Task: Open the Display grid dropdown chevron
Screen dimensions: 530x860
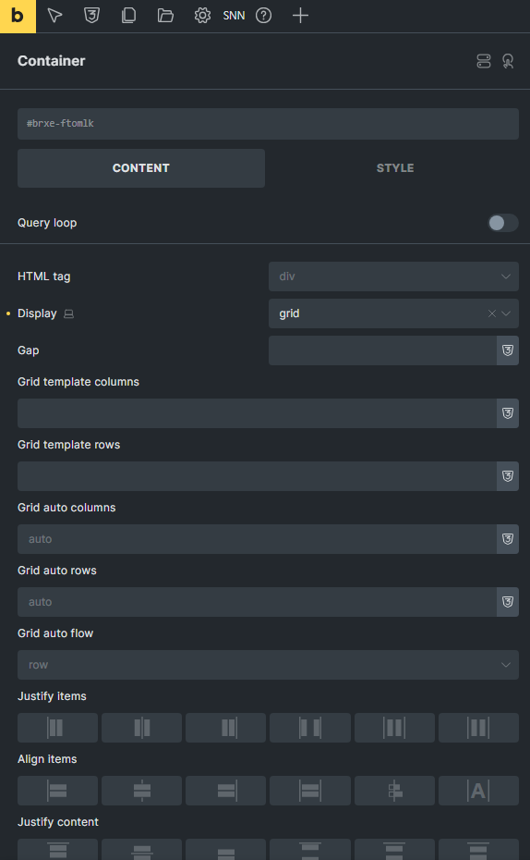Action: coord(506,313)
